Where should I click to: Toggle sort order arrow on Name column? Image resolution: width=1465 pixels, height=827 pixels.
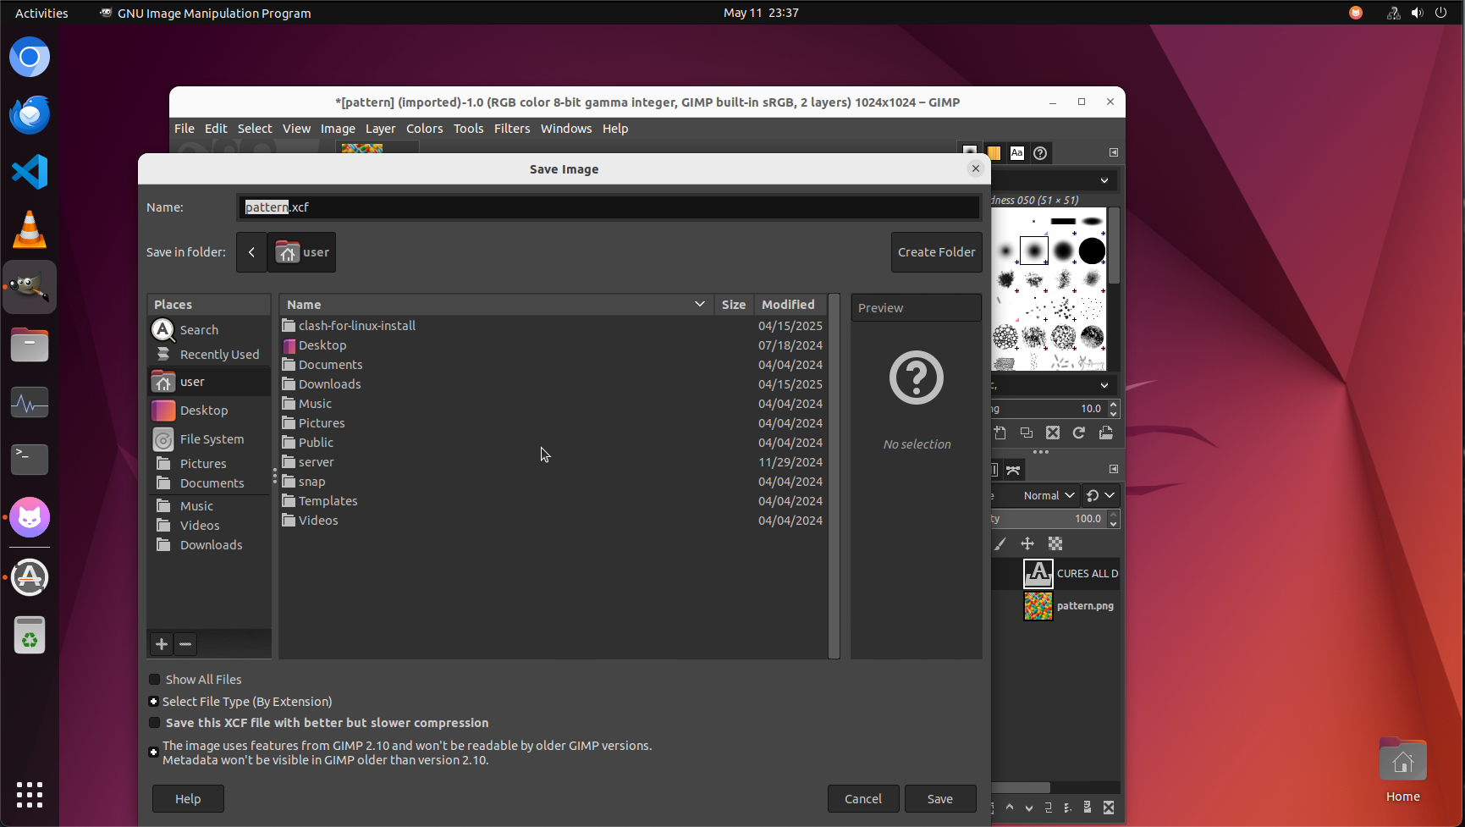(x=700, y=304)
